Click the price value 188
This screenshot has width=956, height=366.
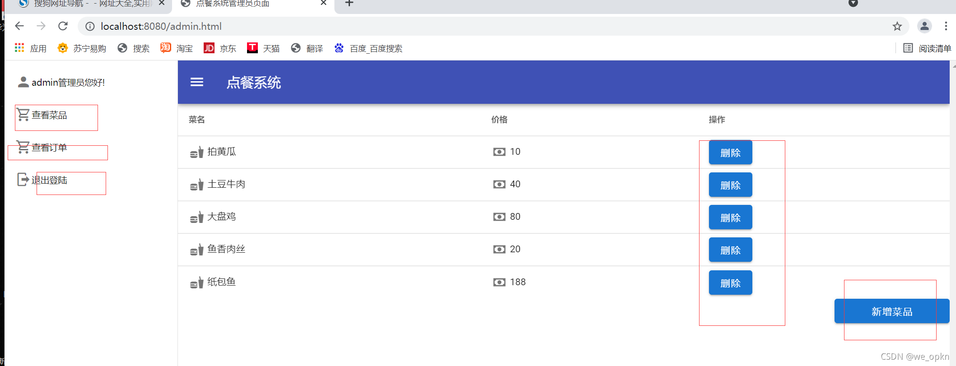518,282
